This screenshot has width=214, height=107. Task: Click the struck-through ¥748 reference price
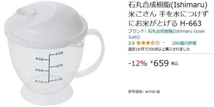point(150,92)
